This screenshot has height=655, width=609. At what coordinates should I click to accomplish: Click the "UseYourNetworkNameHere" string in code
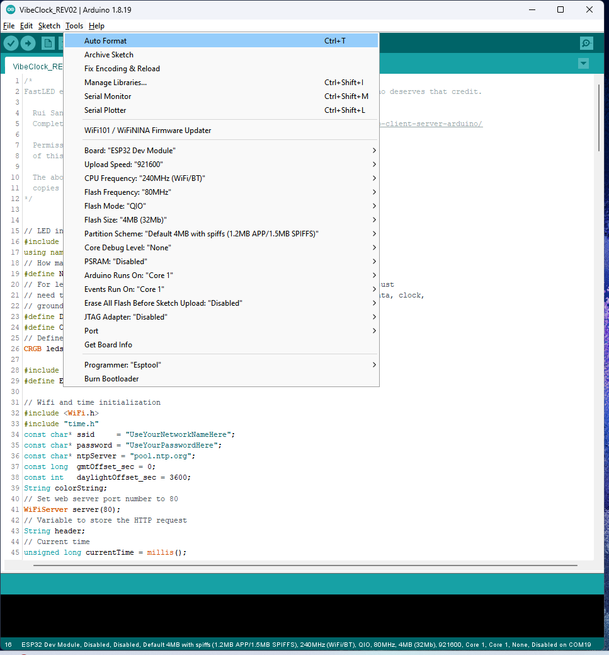[x=178, y=434]
